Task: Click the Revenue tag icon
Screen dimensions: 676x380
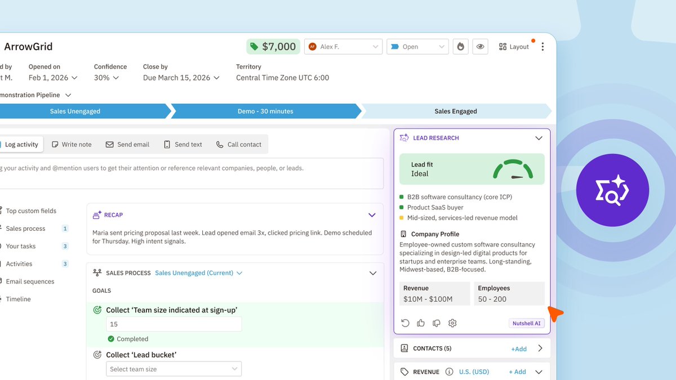Action: (x=404, y=372)
